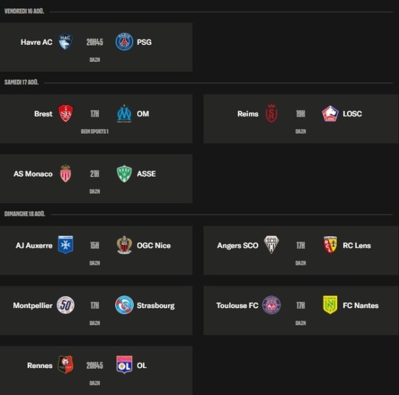Click the OGC Nice logo

(124, 245)
